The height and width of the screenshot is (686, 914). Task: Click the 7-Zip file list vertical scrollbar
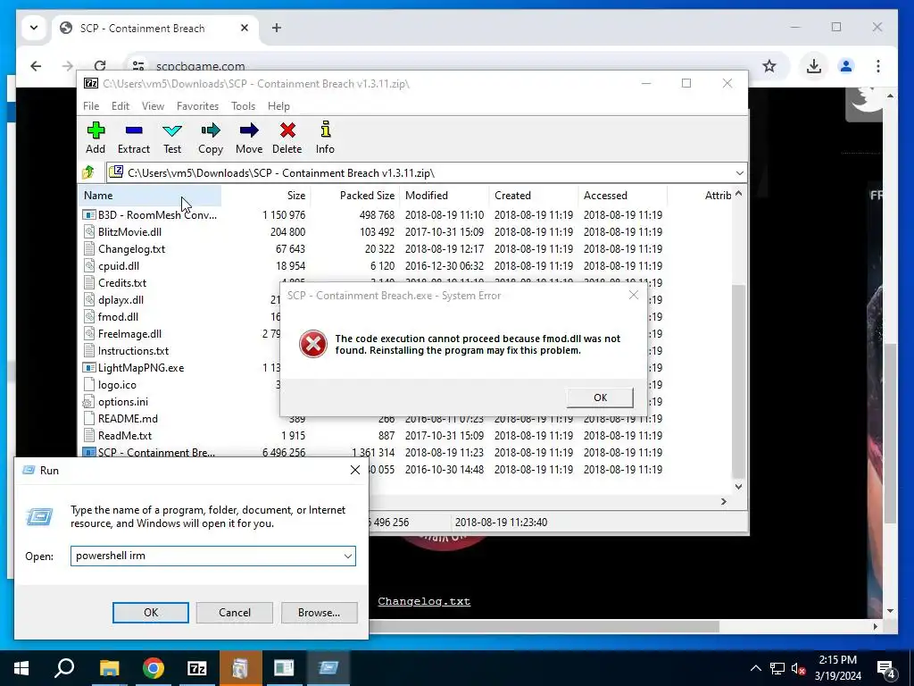pos(738,381)
